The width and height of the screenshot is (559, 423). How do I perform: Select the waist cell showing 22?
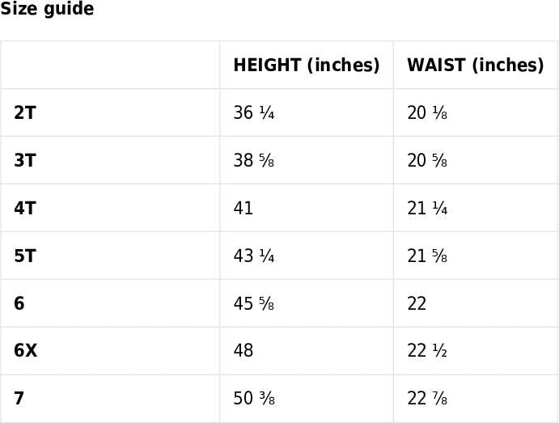click(417, 304)
